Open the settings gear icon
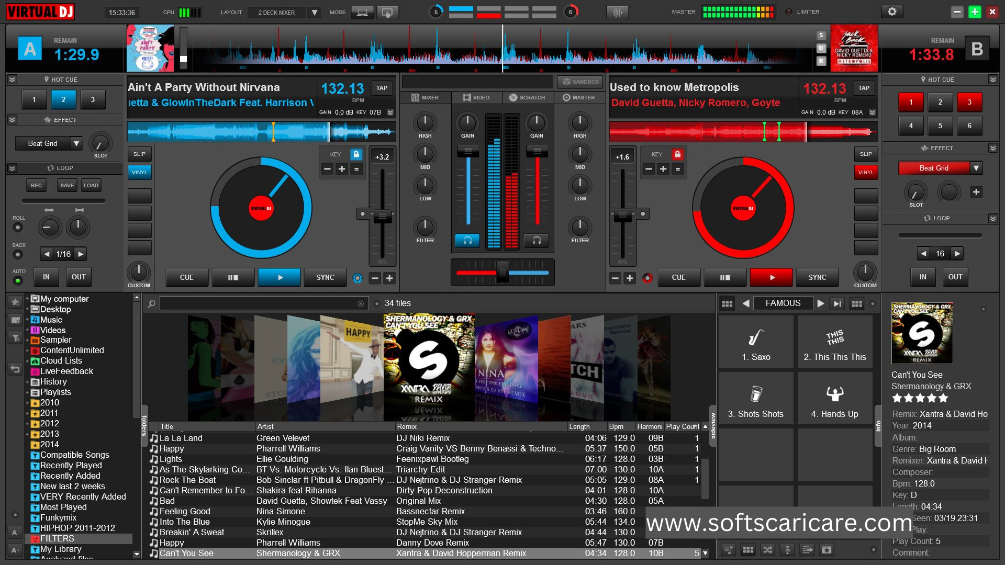Image resolution: width=1005 pixels, height=565 pixels. [892, 12]
